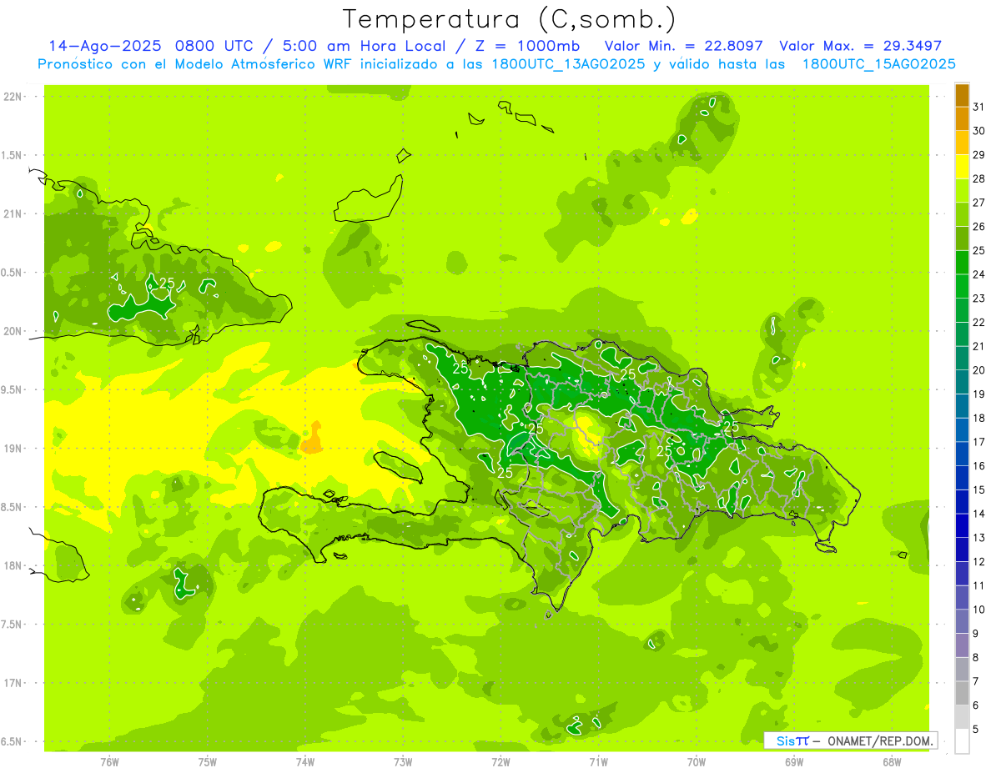Click the "Temperatura (C,somb.)" map title

(x=510, y=19)
